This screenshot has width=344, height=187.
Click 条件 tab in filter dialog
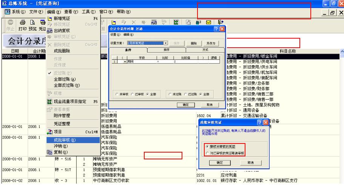128,50
